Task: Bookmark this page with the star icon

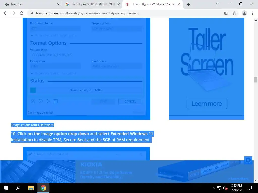Action: click(x=234, y=13)
